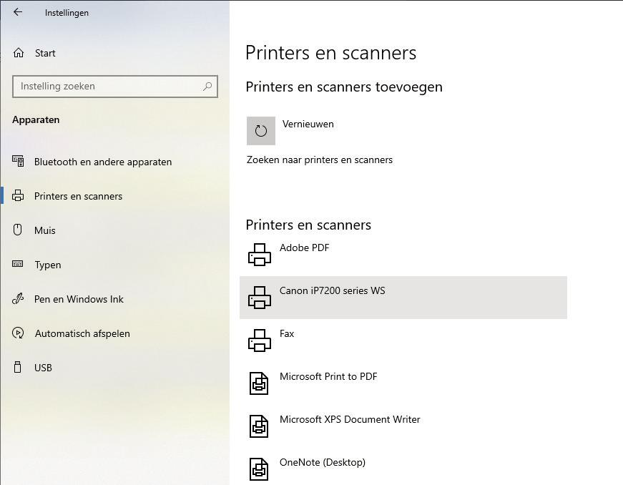Click the Start home icon

tap(19, 53)
